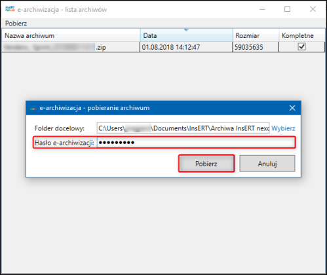Close the pobieranie archiwum dialog
327x275 pixels.
coord(292,108)
